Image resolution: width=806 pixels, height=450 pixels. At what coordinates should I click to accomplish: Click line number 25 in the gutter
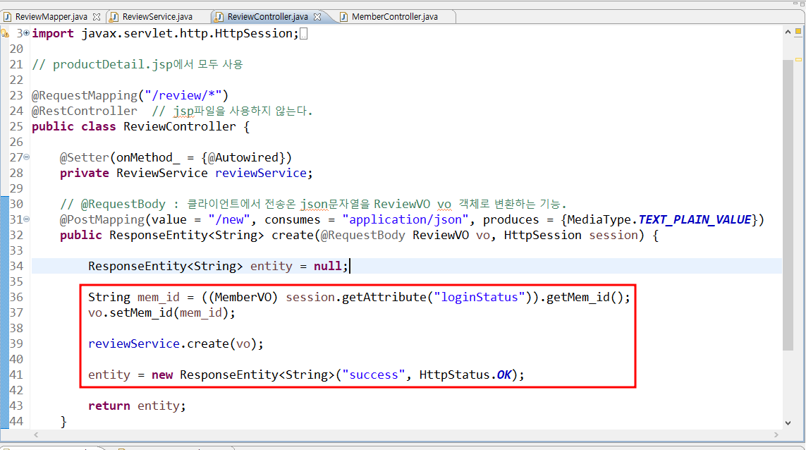coord(16,126)
